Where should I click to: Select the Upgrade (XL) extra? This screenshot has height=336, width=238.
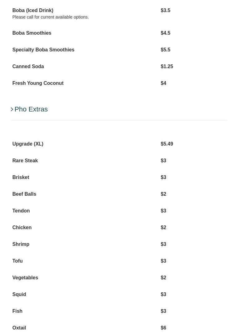pyautogui.click(x=28, y=144)
